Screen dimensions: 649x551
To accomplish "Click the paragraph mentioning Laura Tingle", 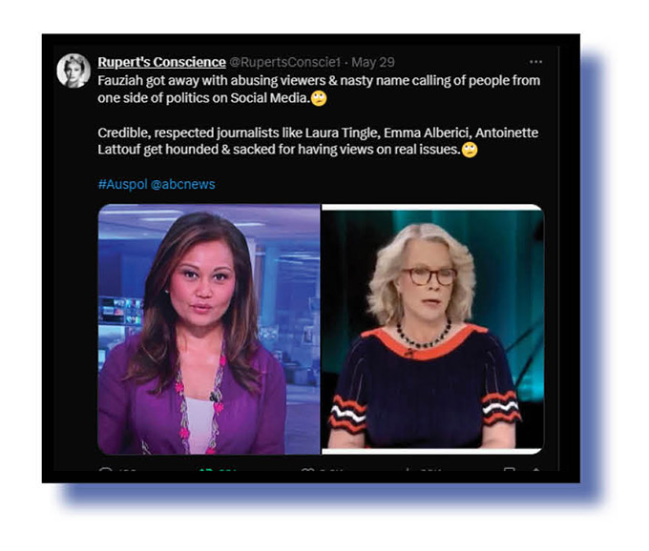I will tap(318, 141).
